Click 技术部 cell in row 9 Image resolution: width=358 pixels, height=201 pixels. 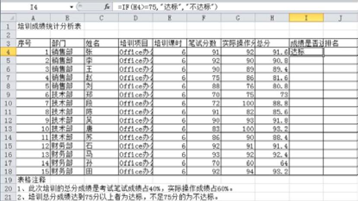[x=67, y=94]
